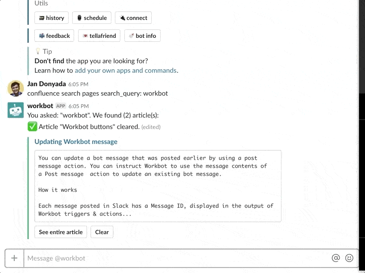Click the workbot sender name
Screen dimensions: 365x273
coord(40,106)
